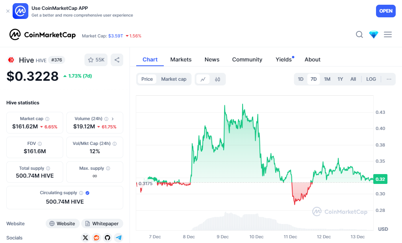Switch to the Markets tab

coord(181,59)
